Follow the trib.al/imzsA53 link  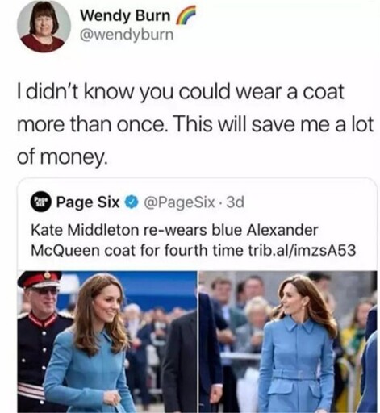click(301, 250)
